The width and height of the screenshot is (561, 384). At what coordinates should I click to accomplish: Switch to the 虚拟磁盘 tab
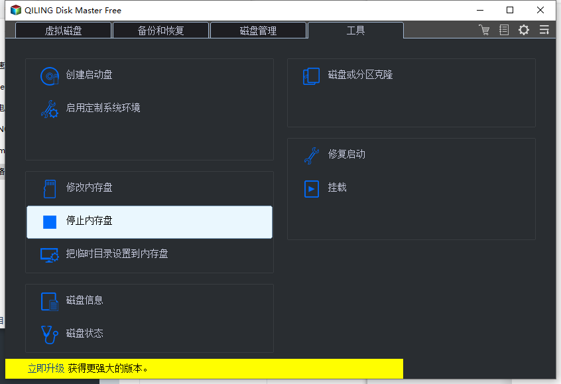coord(63,31)
